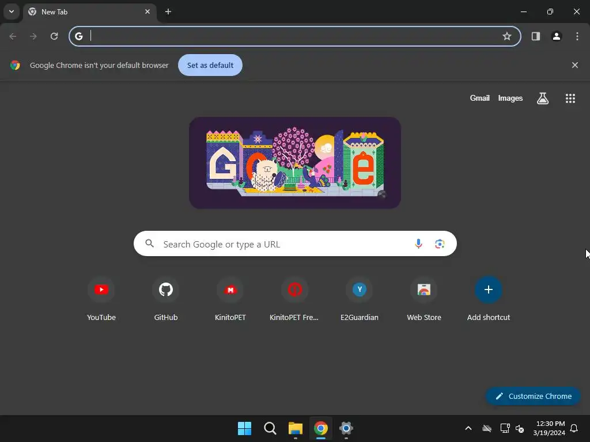This screenshot has width=590, height=442.
Task: Dismiss the default browser infobar
Action: (x=574, y=65)
